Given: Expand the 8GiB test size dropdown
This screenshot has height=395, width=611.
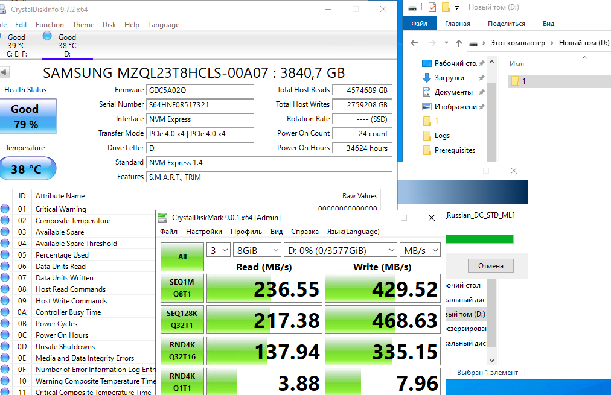Looking at the screenshot, I should pyautogui.click(x=258, y=250).
